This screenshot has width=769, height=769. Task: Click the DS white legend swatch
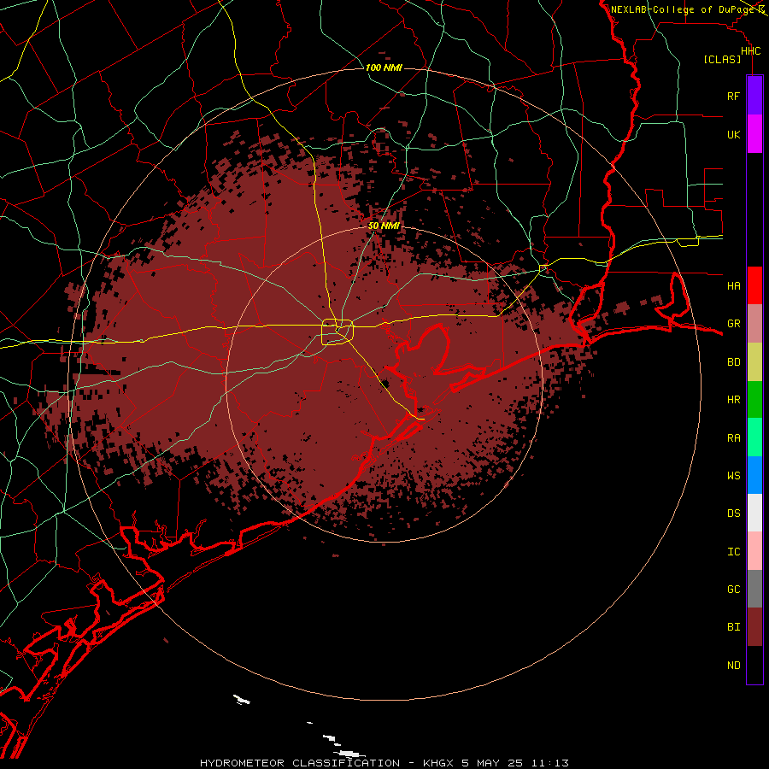754,513
